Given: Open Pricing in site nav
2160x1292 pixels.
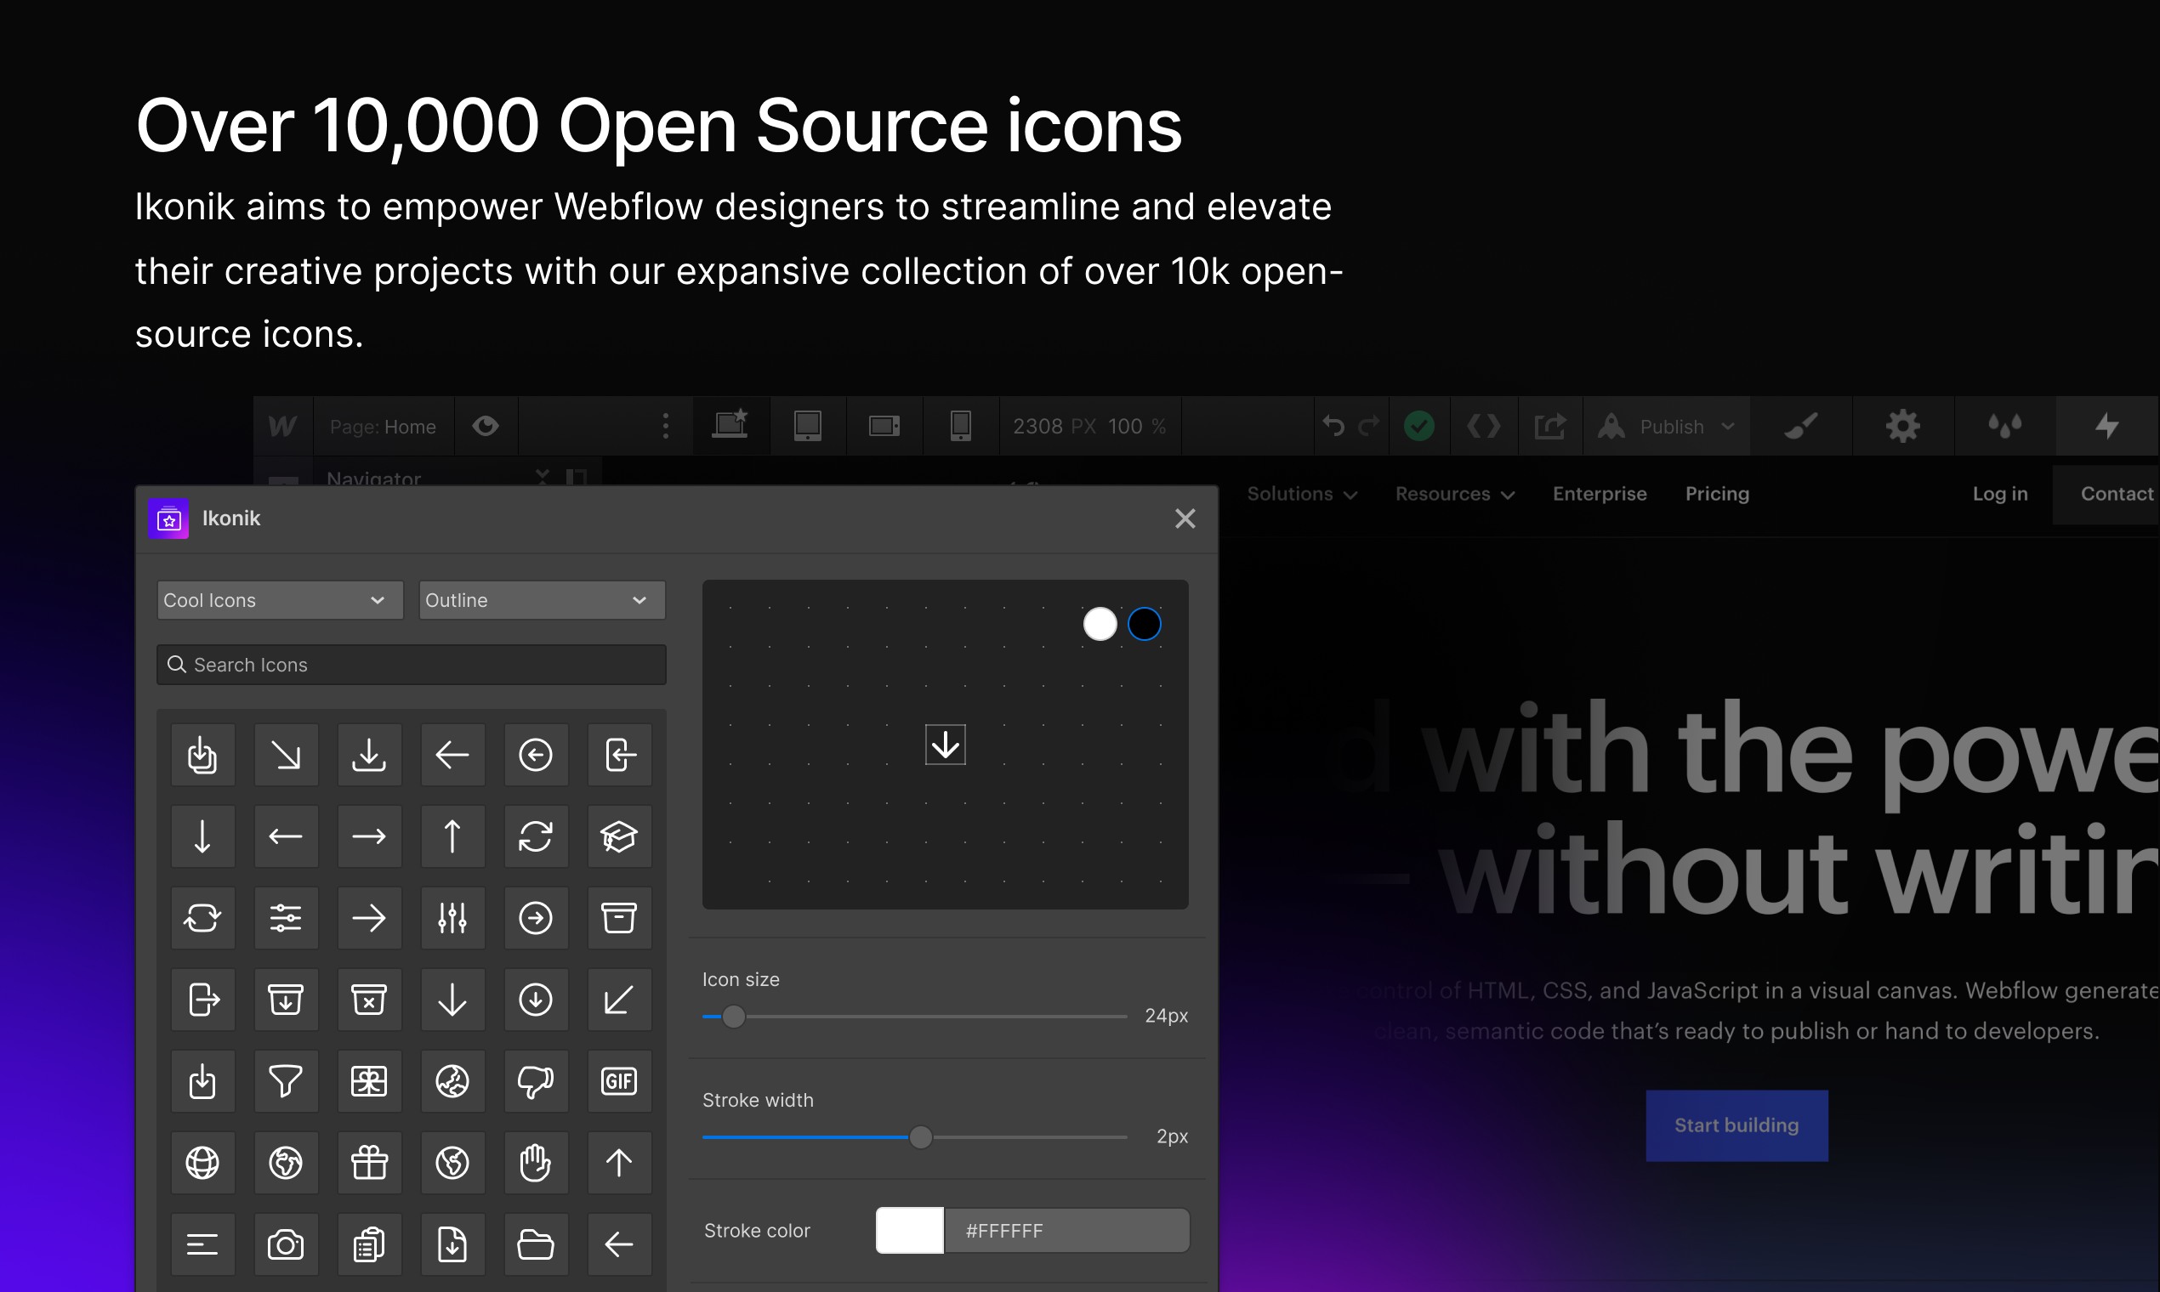Looking at the screenshot, I should click(x=1717, y=494).
